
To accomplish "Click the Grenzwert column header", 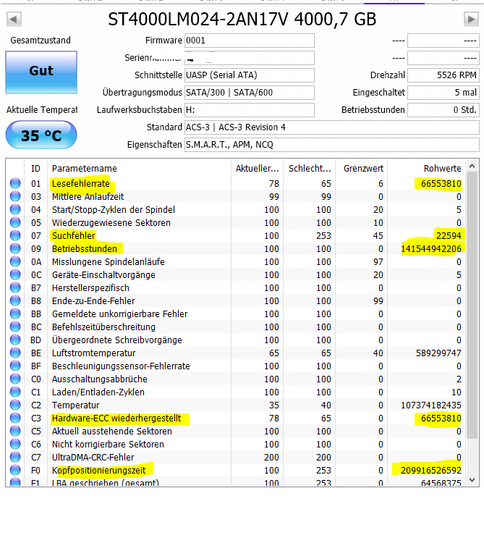I will (362, 168).
